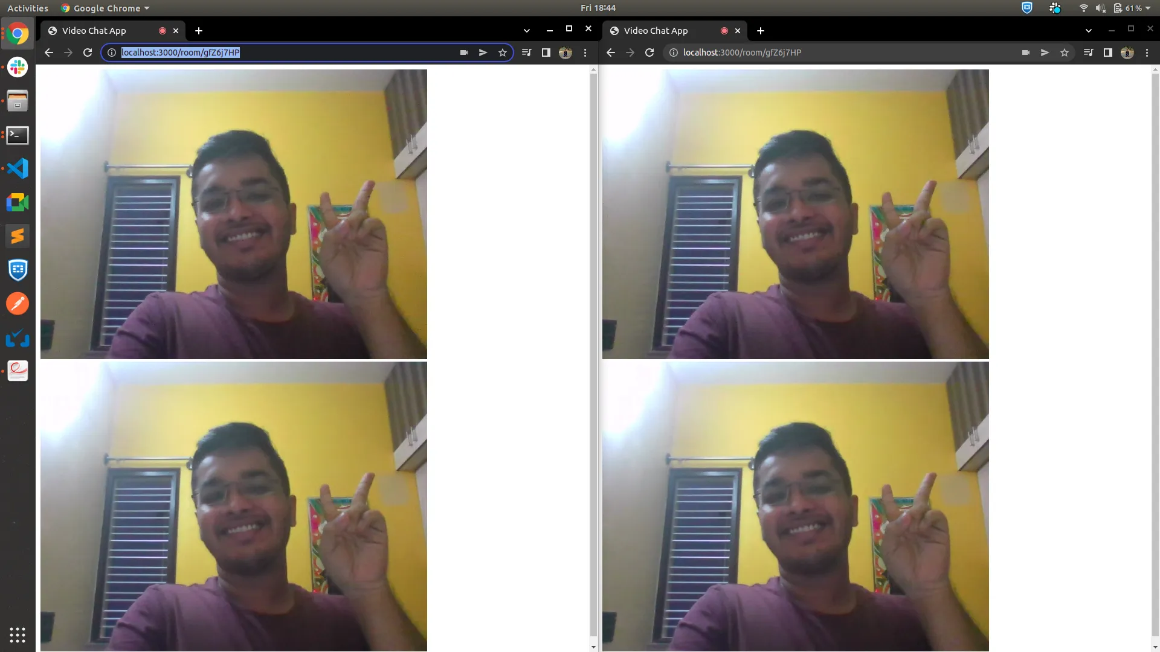1160x652 pixels.
Task: Select Video Chat App tab in left window
Action: [x=113, y=30]
